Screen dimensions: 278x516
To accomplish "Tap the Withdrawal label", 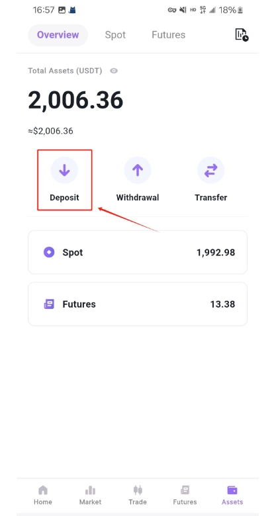I will [138, 197].
